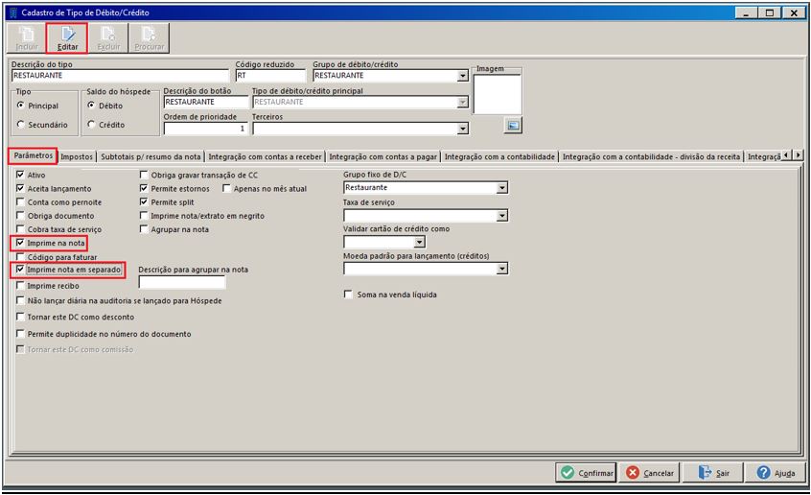The image size is (811, 495).
Task: Open Validar cartão de crédito como dropdown
Action: pos(419,242)
